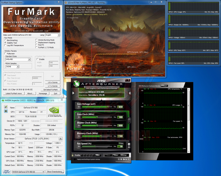Click the PayPal Donate badge

pos(7,172)
